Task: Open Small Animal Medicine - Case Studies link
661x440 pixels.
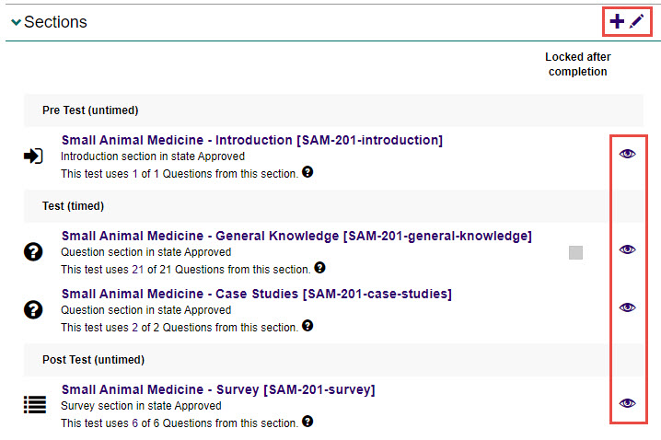Action: 256,295
